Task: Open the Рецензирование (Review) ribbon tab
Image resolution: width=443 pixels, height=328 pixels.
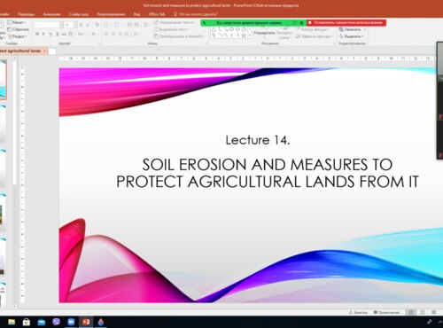Action: 111,14
